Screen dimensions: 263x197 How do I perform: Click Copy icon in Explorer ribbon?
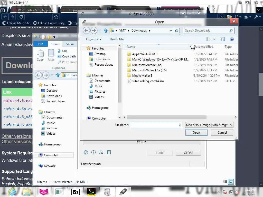[40, 55]
